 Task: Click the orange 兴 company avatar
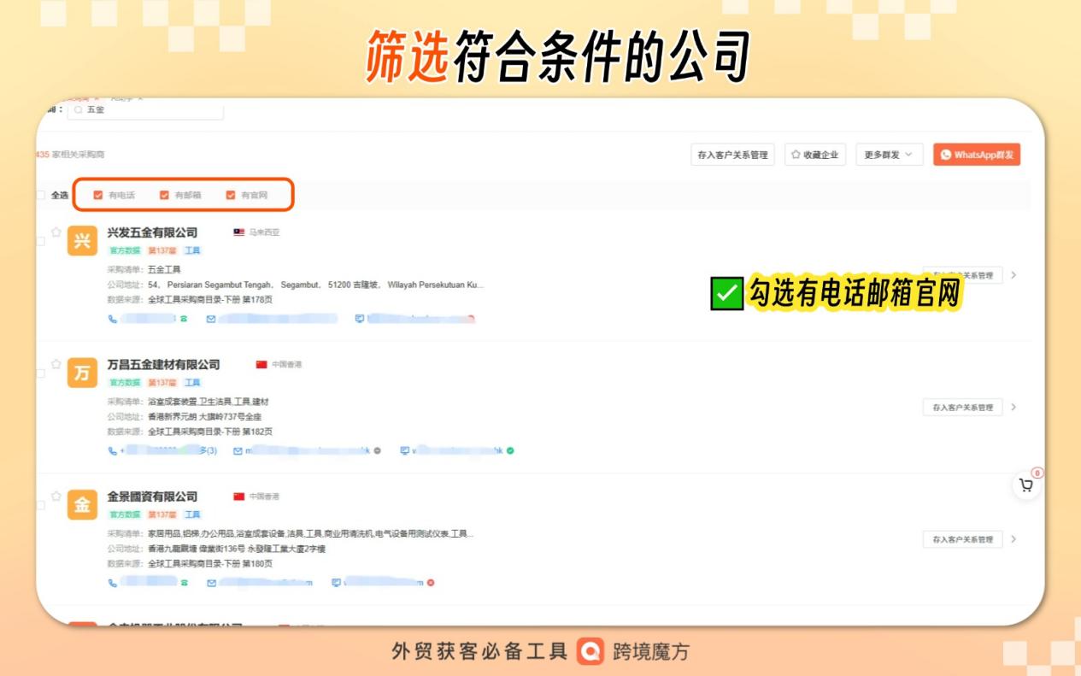coord(82,241)
